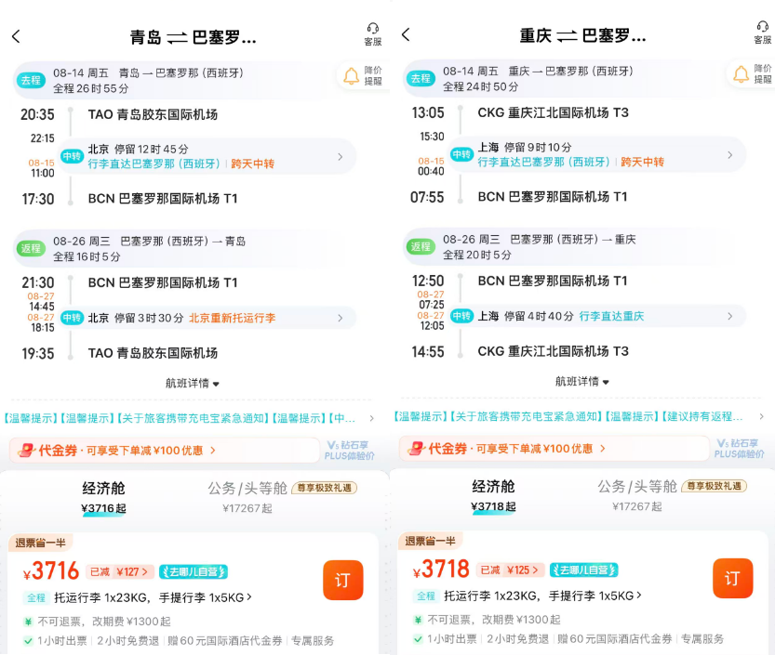
Task: Open 客服 headset on 重庆 screen
Action: tap(763, 33)
